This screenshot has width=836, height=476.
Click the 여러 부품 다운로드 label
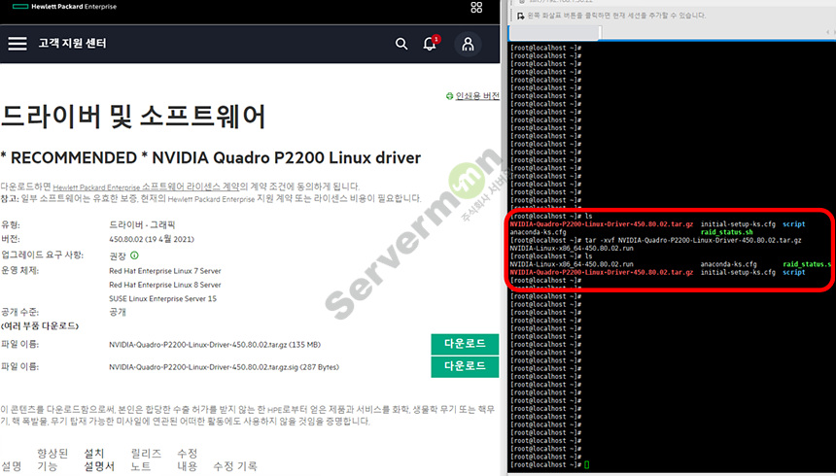click(40, 325)
